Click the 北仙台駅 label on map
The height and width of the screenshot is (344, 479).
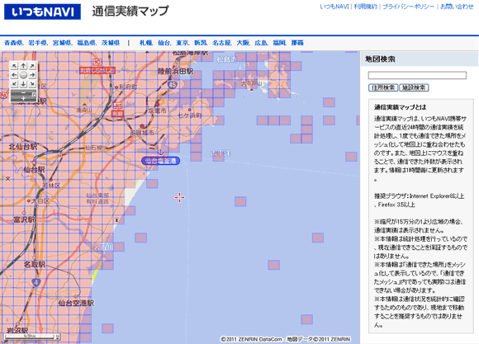click(23, 147)
